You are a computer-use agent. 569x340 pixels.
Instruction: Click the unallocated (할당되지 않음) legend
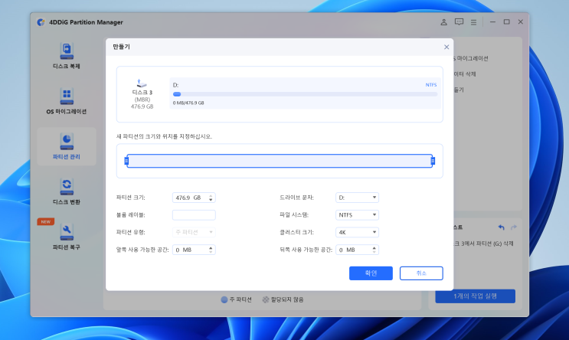pyautogui.click(x=283, y=299)
